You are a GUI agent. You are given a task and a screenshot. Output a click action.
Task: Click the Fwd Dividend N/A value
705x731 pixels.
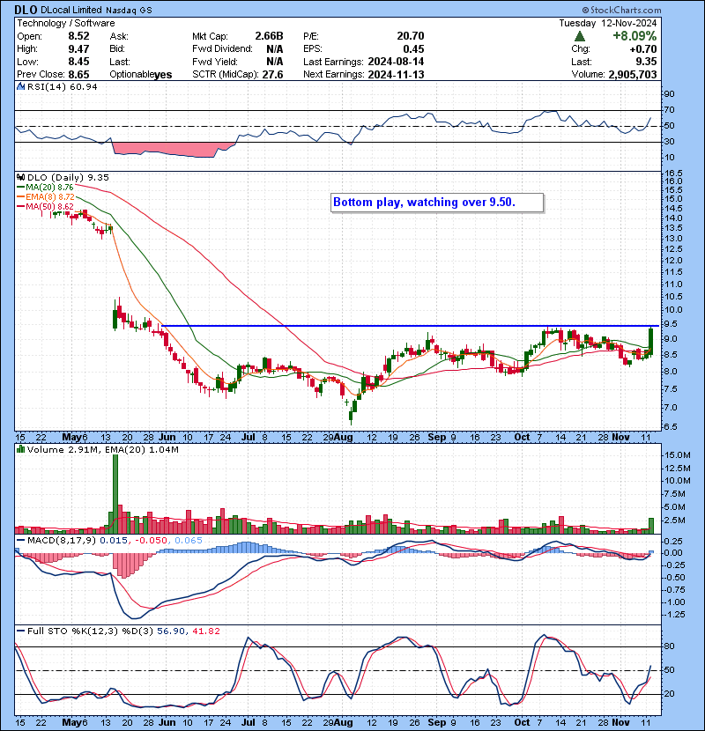[275, 49]
